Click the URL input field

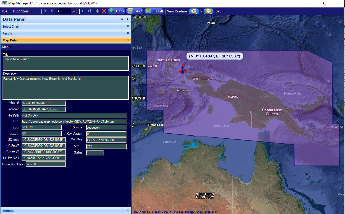[74, 121]
